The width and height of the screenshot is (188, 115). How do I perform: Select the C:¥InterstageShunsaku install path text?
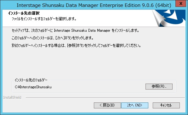click(33, 87)
